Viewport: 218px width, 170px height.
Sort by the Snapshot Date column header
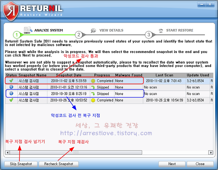69,75
